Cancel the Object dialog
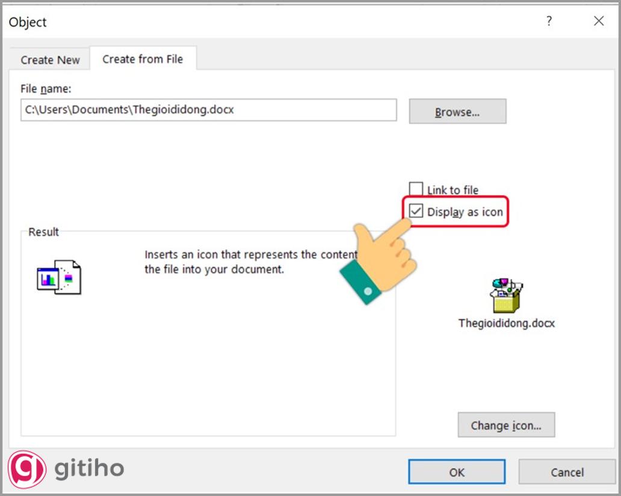621x496 pixels. pyautogui.click(x=566, y=472)
